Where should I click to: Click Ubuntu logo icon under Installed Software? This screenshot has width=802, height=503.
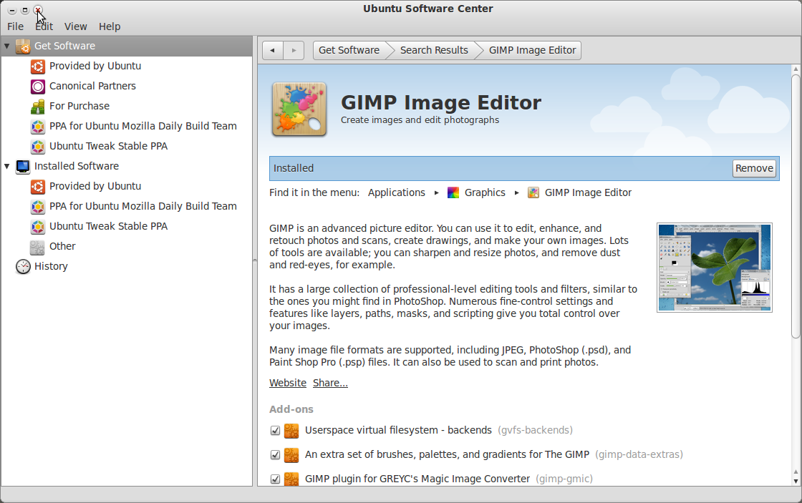point(38,187)
